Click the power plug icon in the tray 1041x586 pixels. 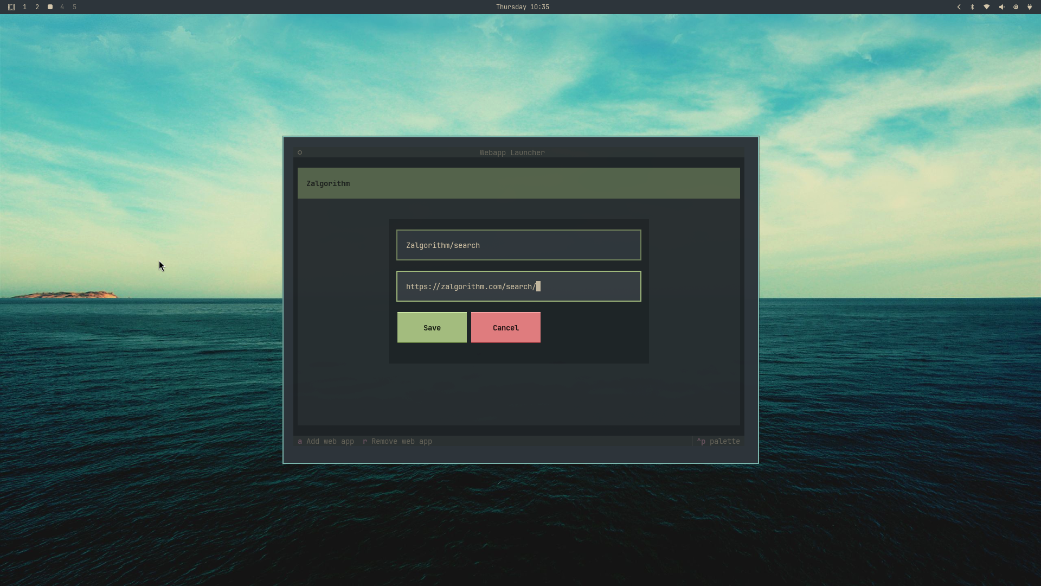coord(1029,7)
